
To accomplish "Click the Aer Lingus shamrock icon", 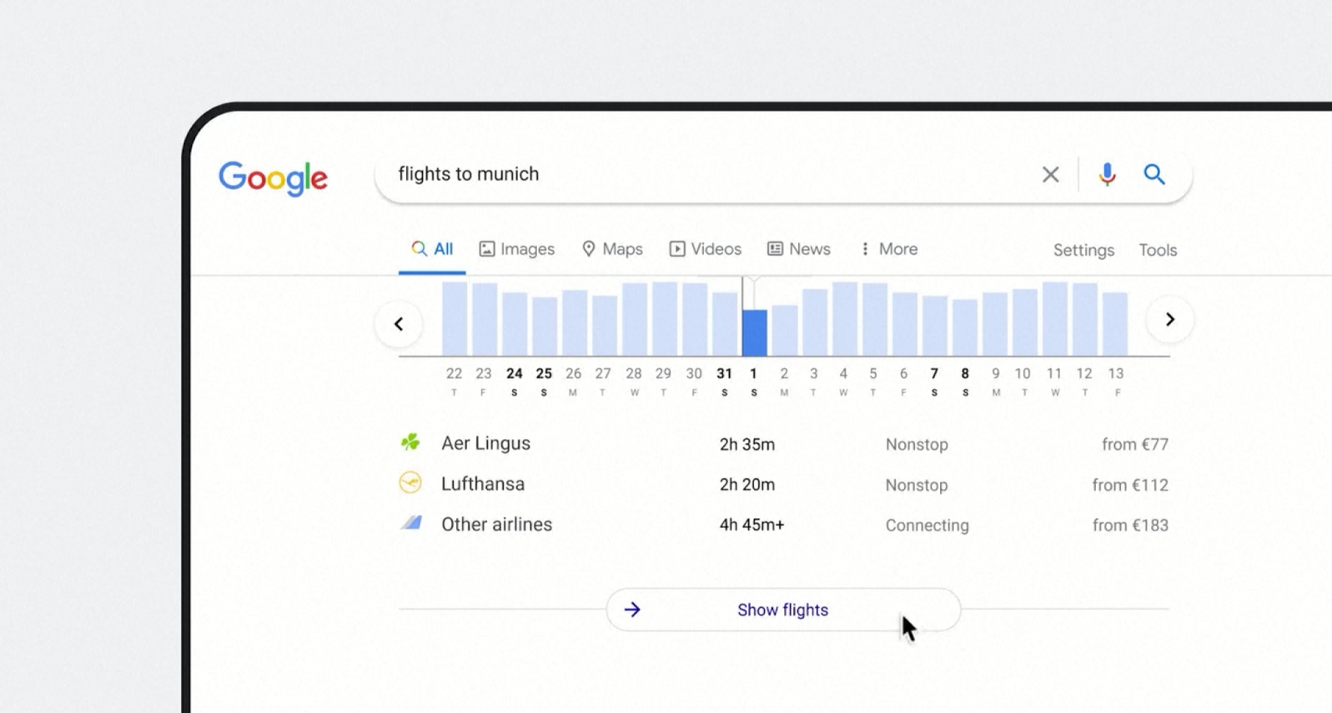I will point(410,442).
